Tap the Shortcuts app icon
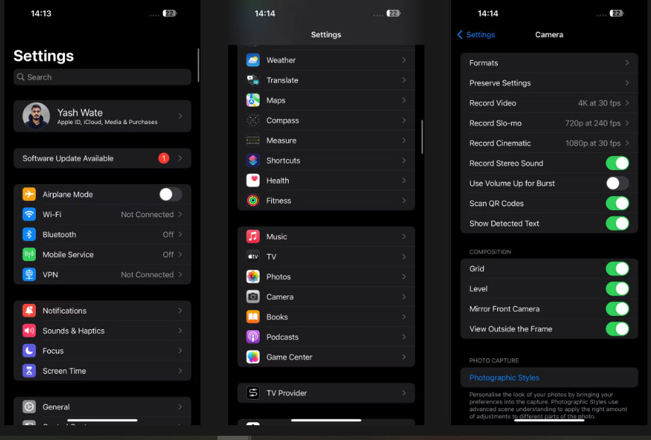This screenshot has height=440, width=651. tap(253, 161)
